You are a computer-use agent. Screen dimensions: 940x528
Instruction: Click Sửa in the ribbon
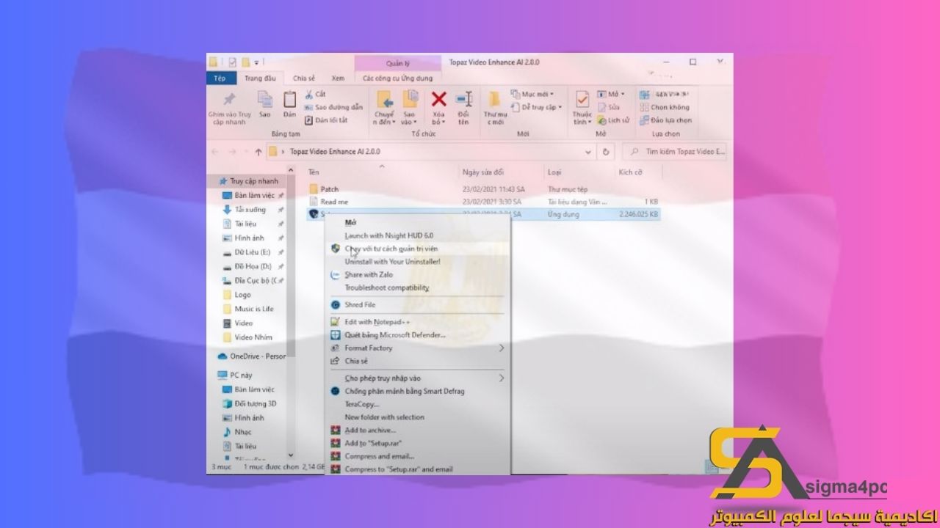click(x=609, y=107)
